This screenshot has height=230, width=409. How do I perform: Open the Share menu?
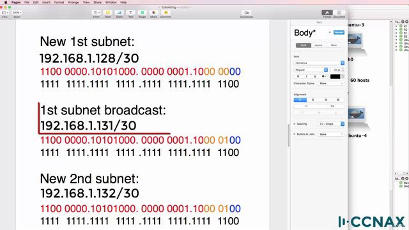[x=98, y=2]
